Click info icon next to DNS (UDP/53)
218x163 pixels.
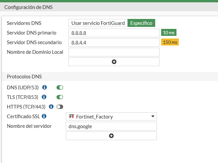coord(45,88)
